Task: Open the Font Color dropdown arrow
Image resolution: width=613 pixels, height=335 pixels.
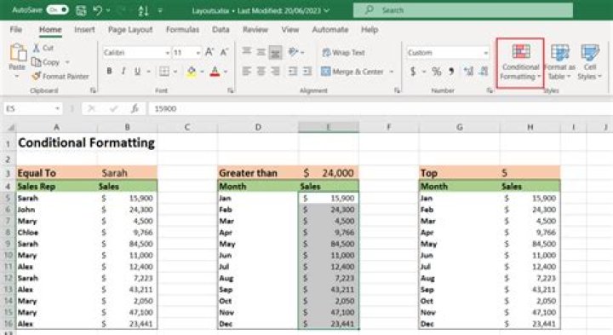Action: click(226, 72)
